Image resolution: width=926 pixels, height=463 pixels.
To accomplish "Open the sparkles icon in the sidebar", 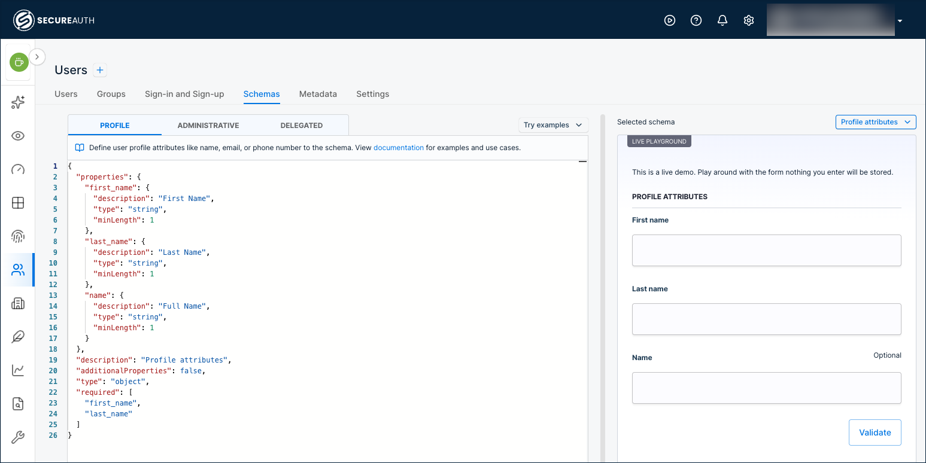I will point(18,102).
